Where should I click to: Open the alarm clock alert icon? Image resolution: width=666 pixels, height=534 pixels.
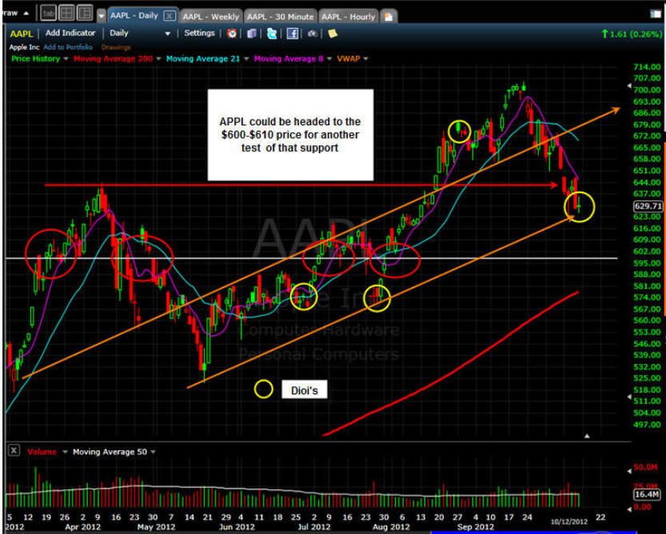pyautogui.click(x=232, y=34)
